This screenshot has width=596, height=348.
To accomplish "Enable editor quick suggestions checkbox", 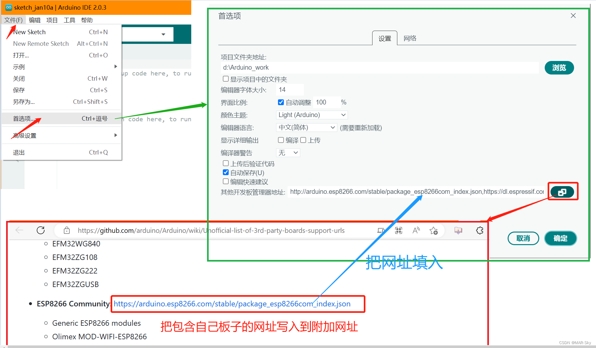I will [226, 182].
